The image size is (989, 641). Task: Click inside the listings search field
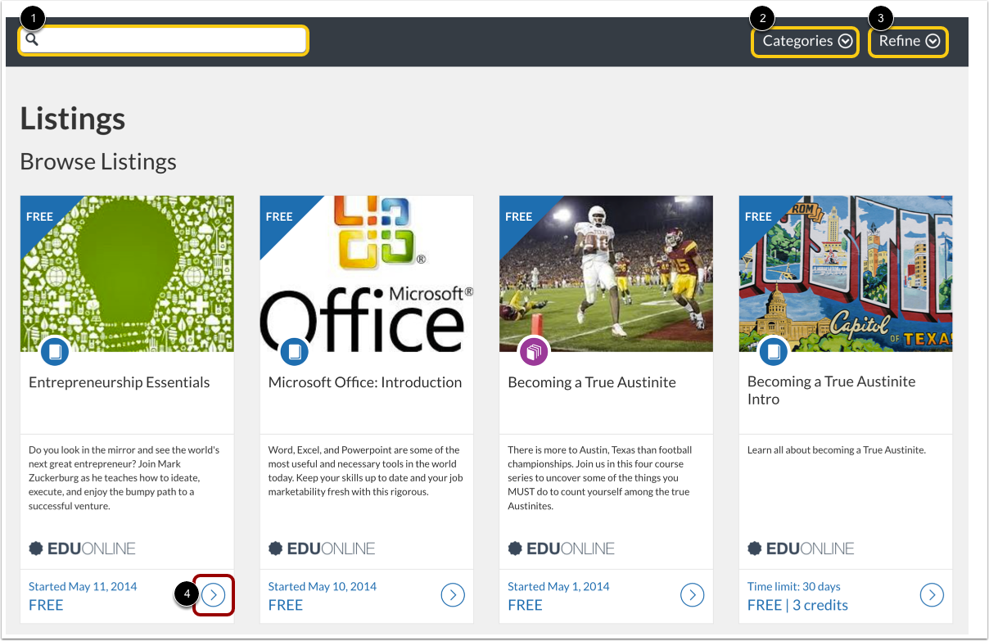click(164, 40)
